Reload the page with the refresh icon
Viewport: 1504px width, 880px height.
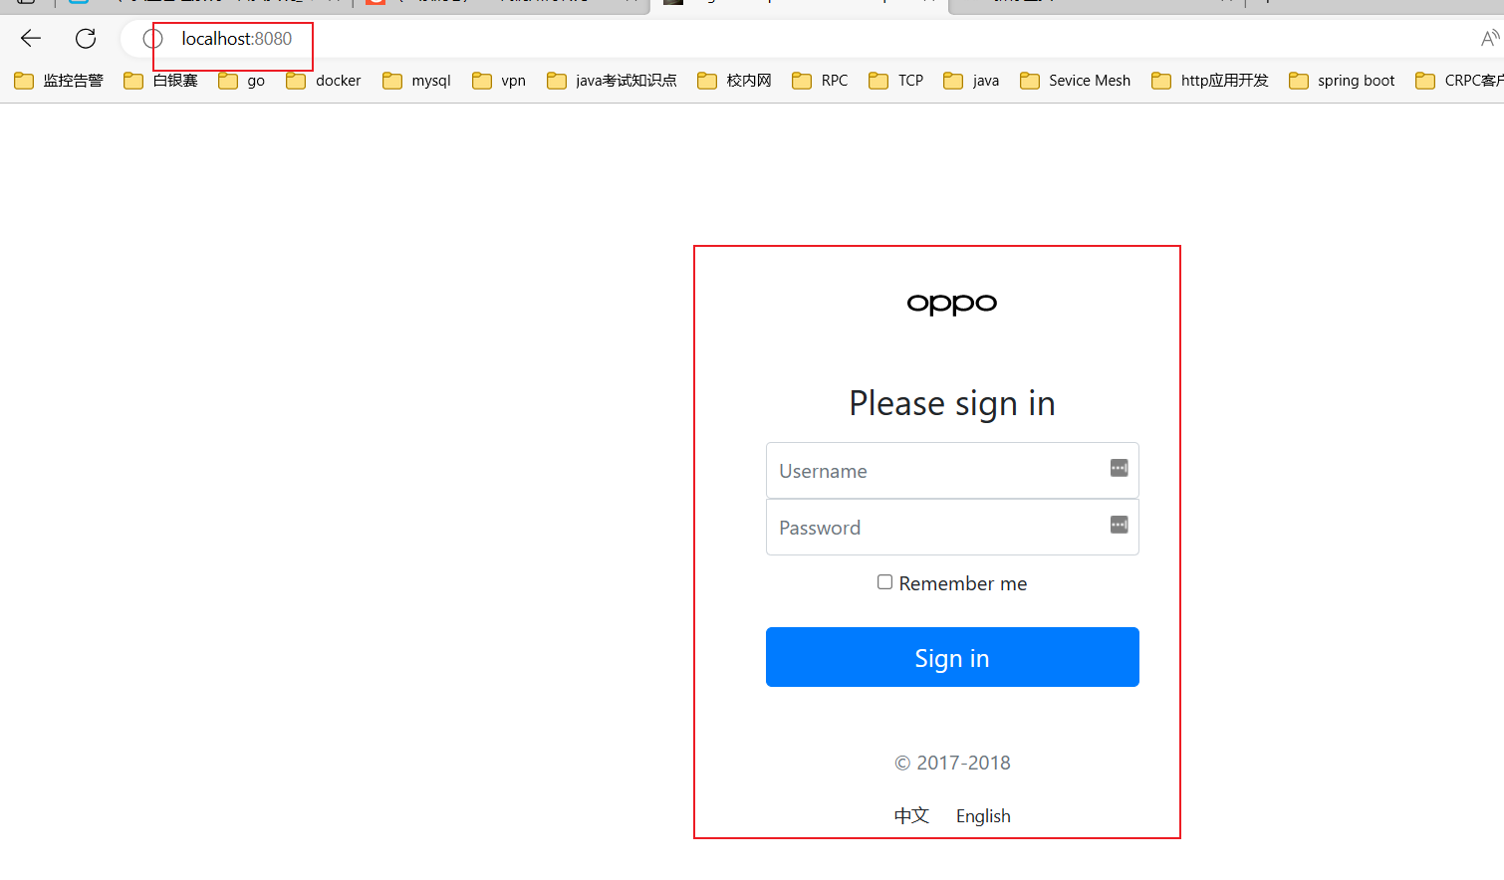tap(86, 39)
